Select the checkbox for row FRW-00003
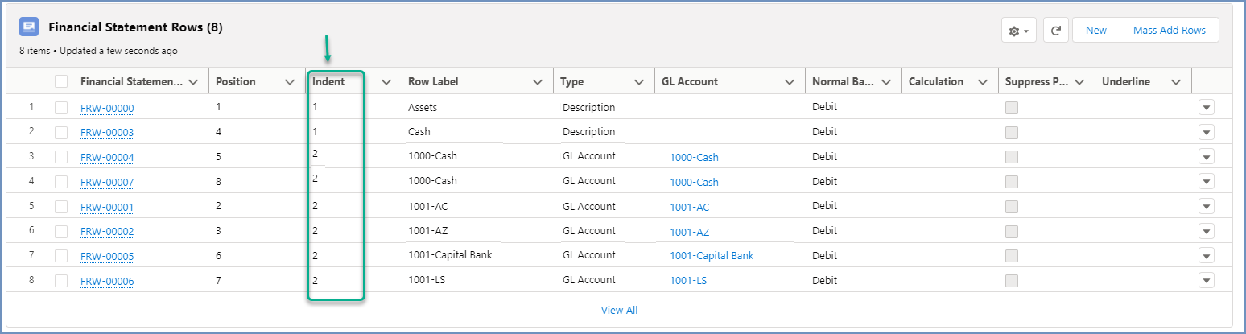Screen dimensions: 1246x334 point(61,132)
